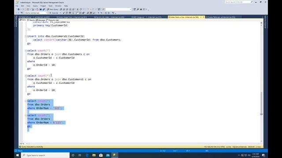Click the vertical scrollbar thumb
Viewport: 282px width, 158px height.
click(261, 103)
